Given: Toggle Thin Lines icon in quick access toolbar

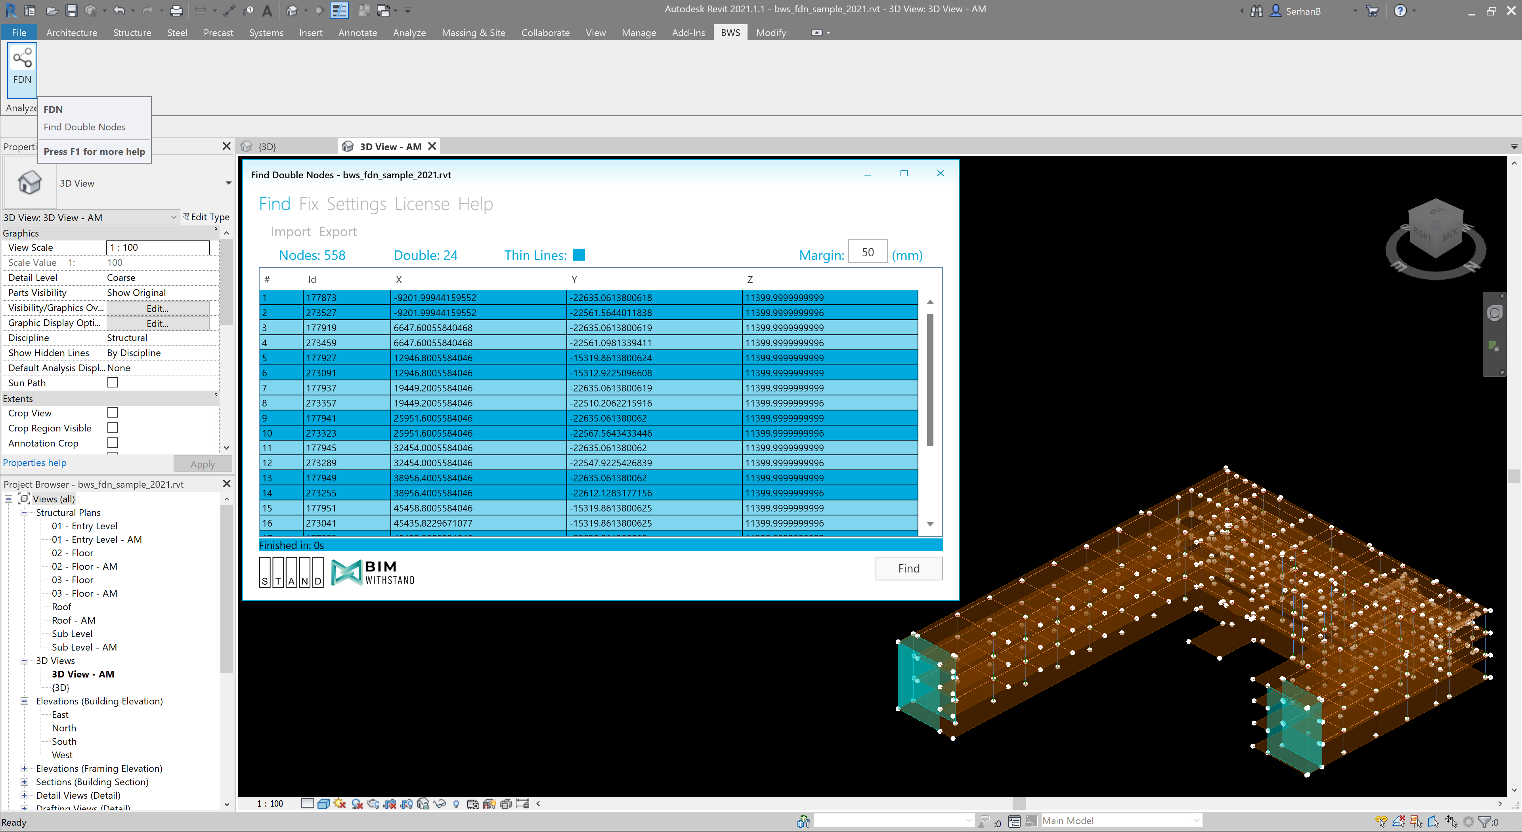Looking at the screenshot, I should (338, 10).
